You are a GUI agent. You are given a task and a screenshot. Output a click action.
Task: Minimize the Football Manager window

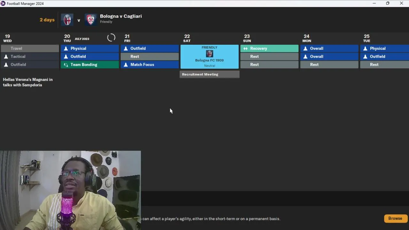(x=374, y=3)
